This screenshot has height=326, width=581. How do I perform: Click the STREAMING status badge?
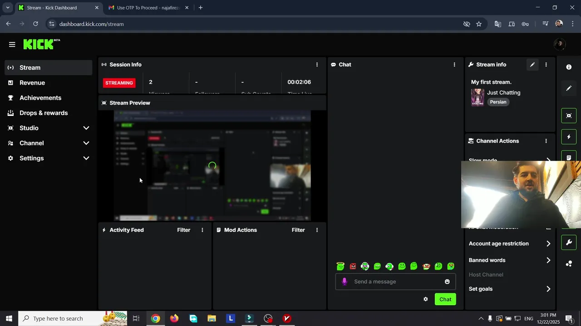[119, 83]
